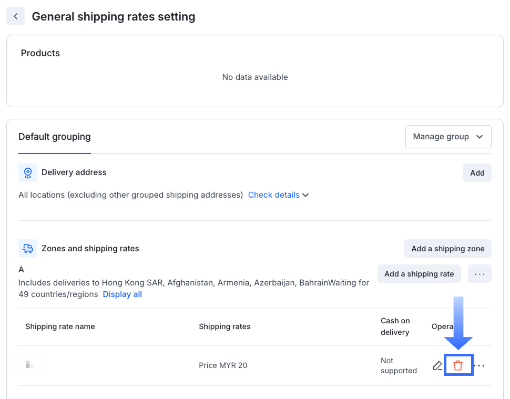Screen dimensions: 510x399
Task: Click the Shipping rate name column header
Action: pos(60,326)
